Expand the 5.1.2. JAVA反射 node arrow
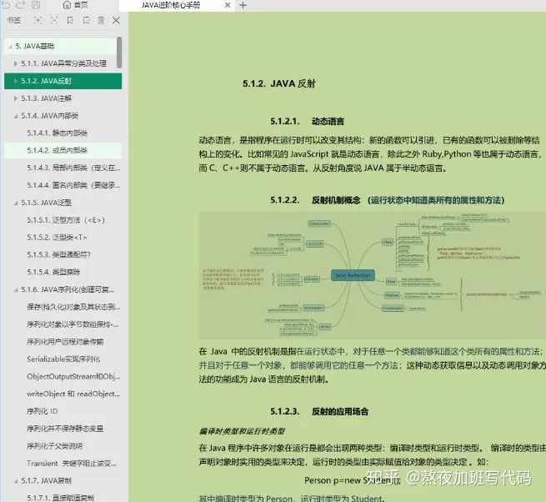 16,81
